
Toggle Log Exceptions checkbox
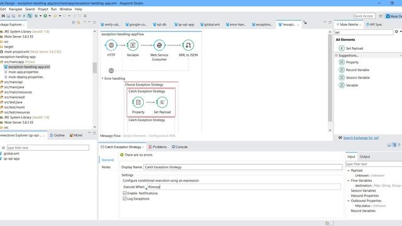124,198
